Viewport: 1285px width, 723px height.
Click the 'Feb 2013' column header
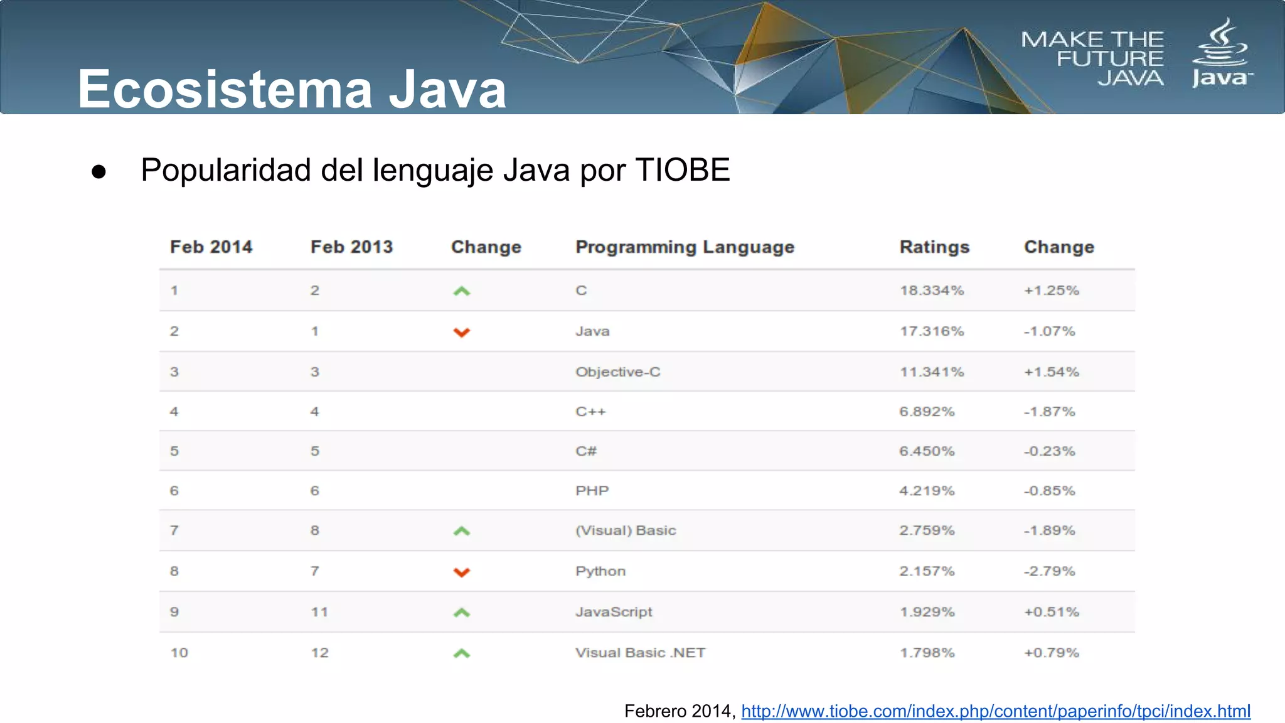pyautogui.click(x=351, y=247)
